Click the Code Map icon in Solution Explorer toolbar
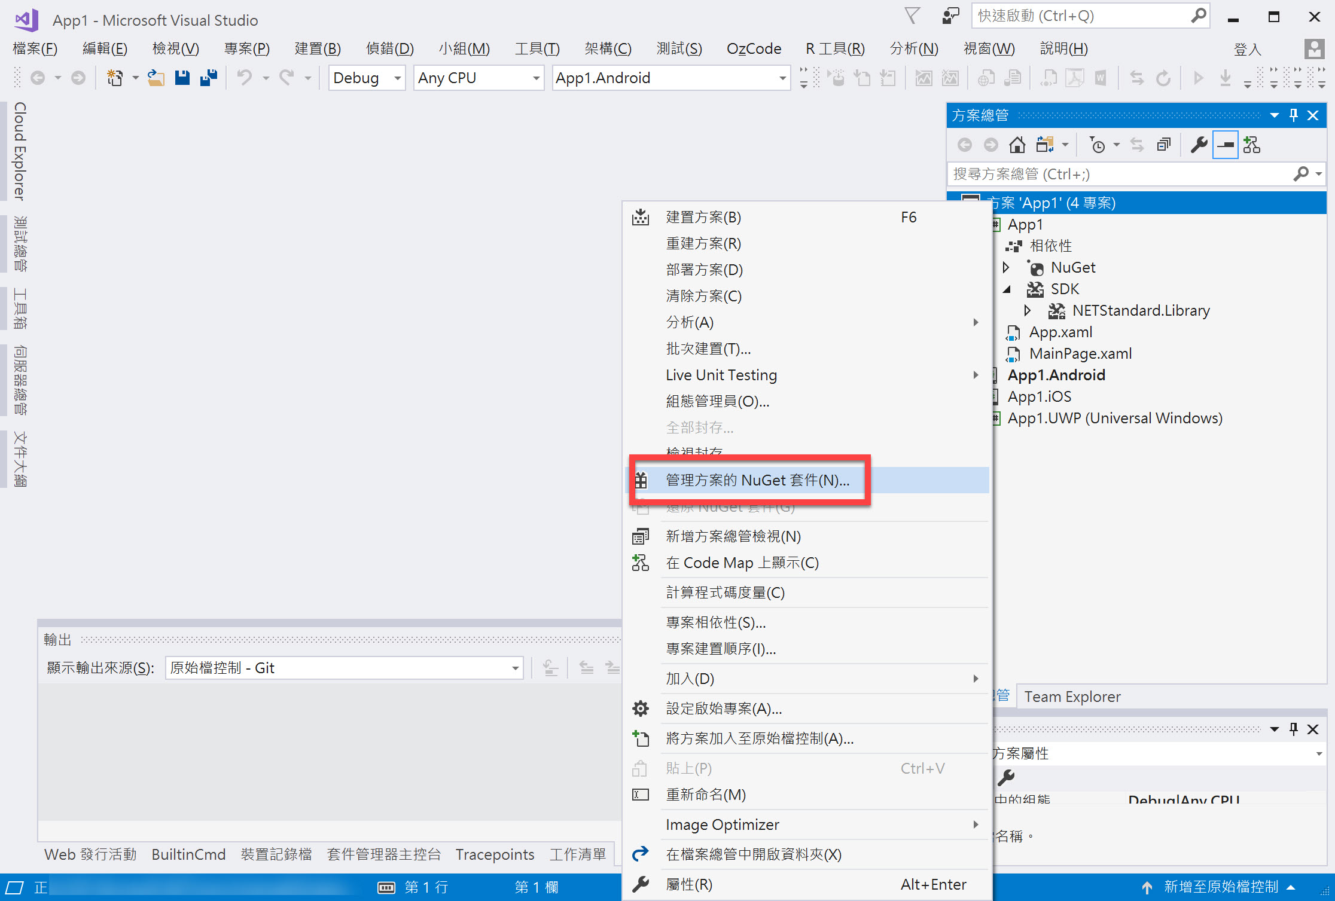 [1251, 145]
